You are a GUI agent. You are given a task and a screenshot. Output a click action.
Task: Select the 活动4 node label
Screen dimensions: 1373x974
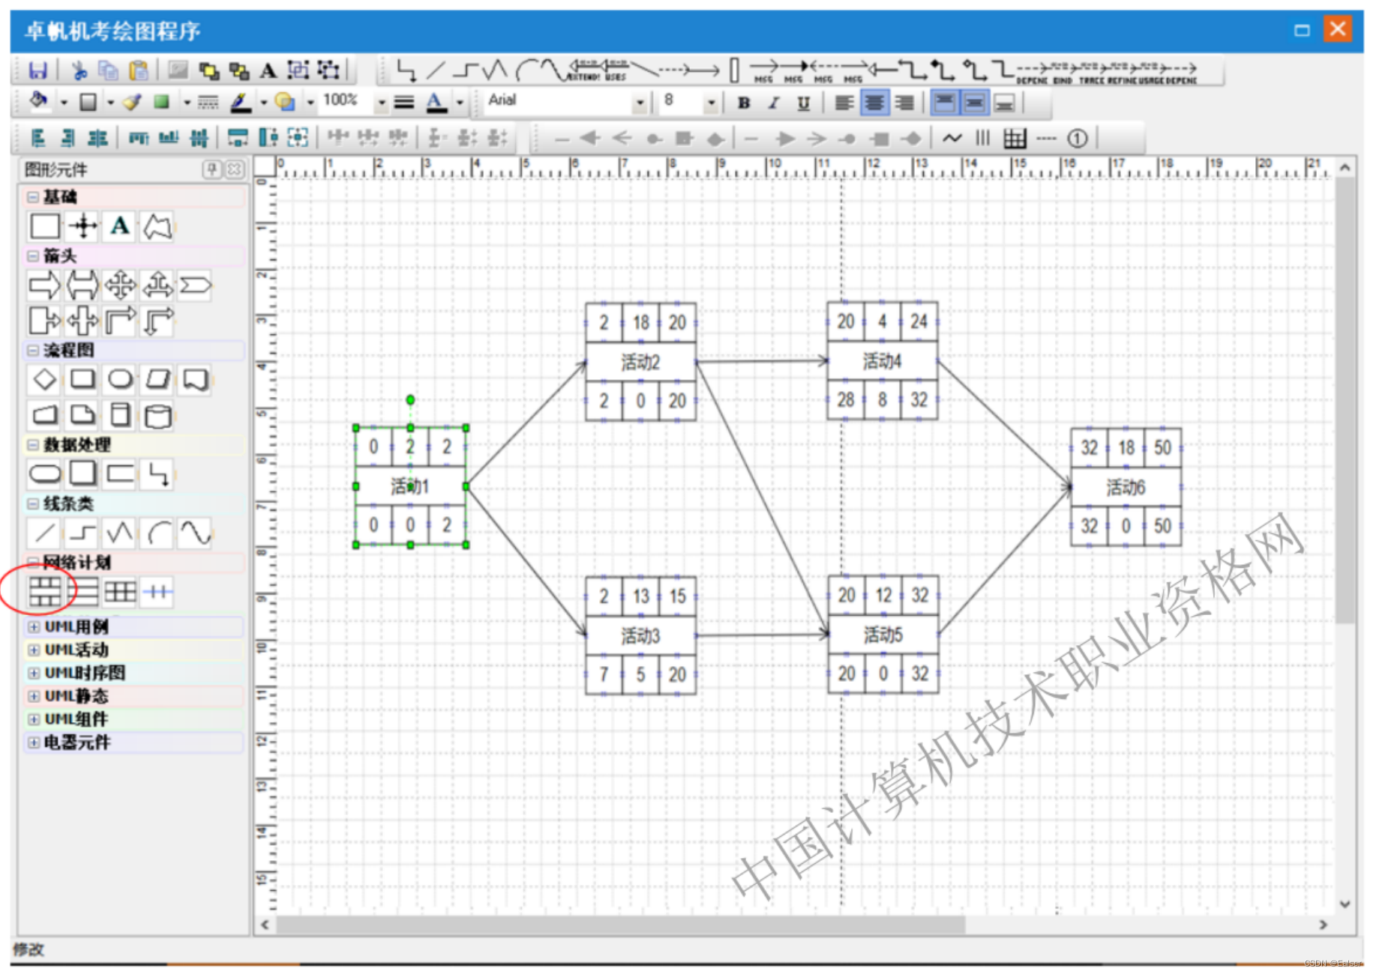click(882, 361)
